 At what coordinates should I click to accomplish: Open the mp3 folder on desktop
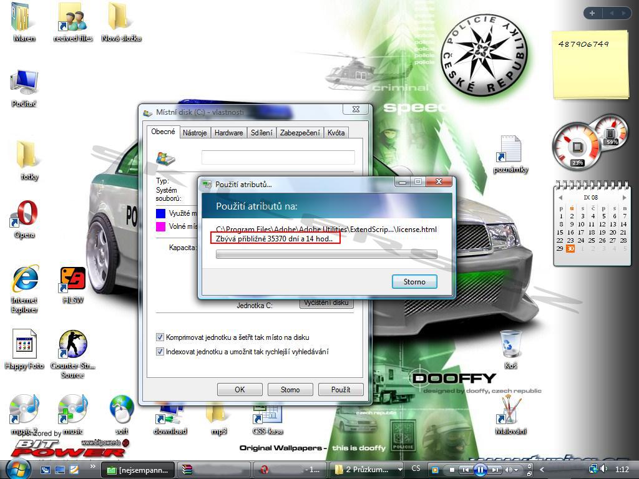218,420
